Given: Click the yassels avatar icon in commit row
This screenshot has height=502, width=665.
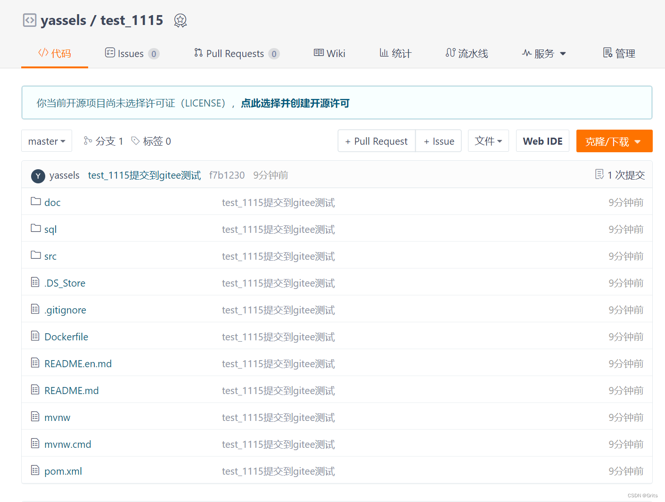Looking at the screenshot, I should coord(38,176).
